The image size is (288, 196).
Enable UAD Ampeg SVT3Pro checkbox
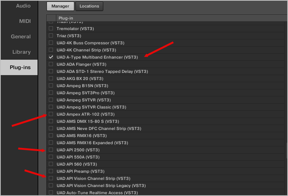(51, 93)
